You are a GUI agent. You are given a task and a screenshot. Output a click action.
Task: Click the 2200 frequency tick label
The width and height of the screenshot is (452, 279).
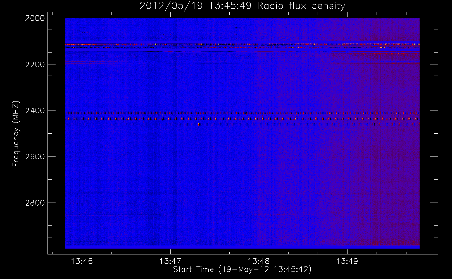35,64
